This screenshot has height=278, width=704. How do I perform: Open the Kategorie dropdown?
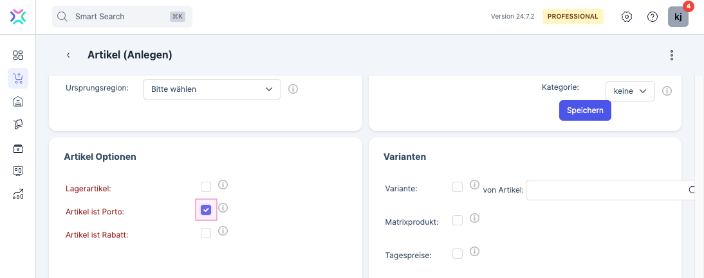click(x=630, y=91)
